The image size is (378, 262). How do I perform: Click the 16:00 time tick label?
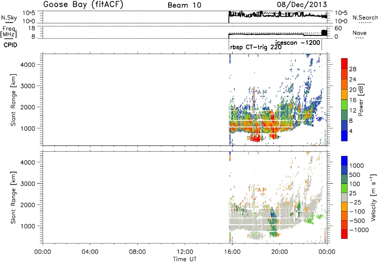(x=232, y=252)
